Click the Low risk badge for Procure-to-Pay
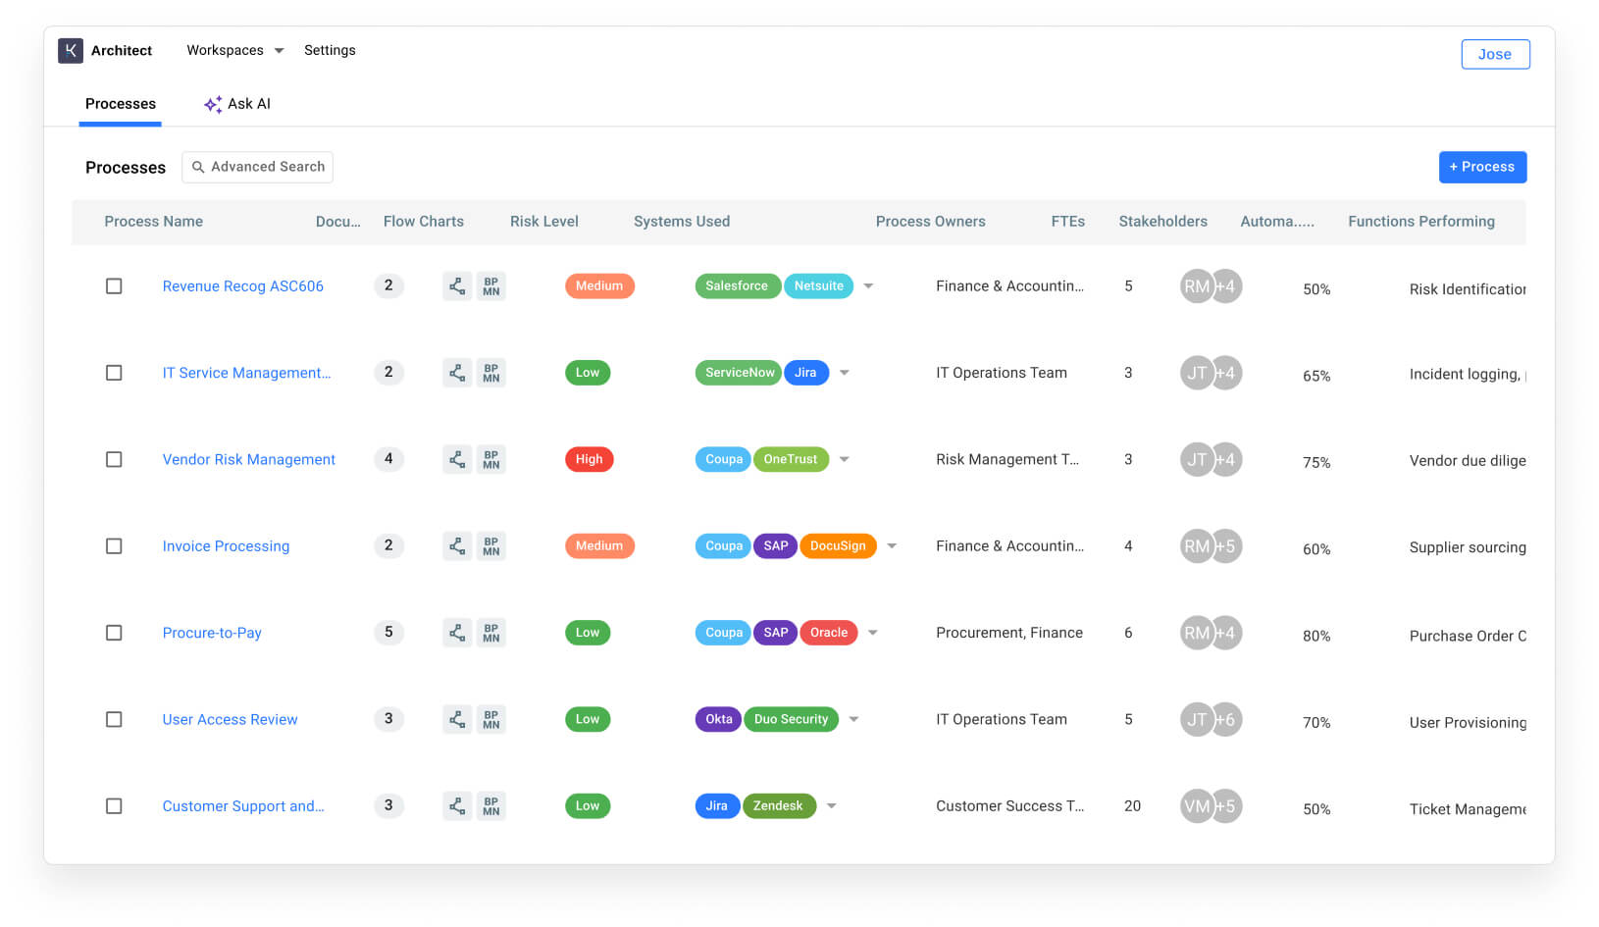This screenshot has width=1599, height=927. (x=588, y=633)
